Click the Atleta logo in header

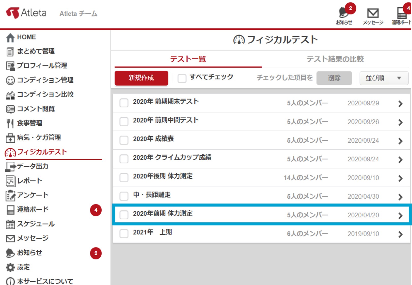[26, 13]
